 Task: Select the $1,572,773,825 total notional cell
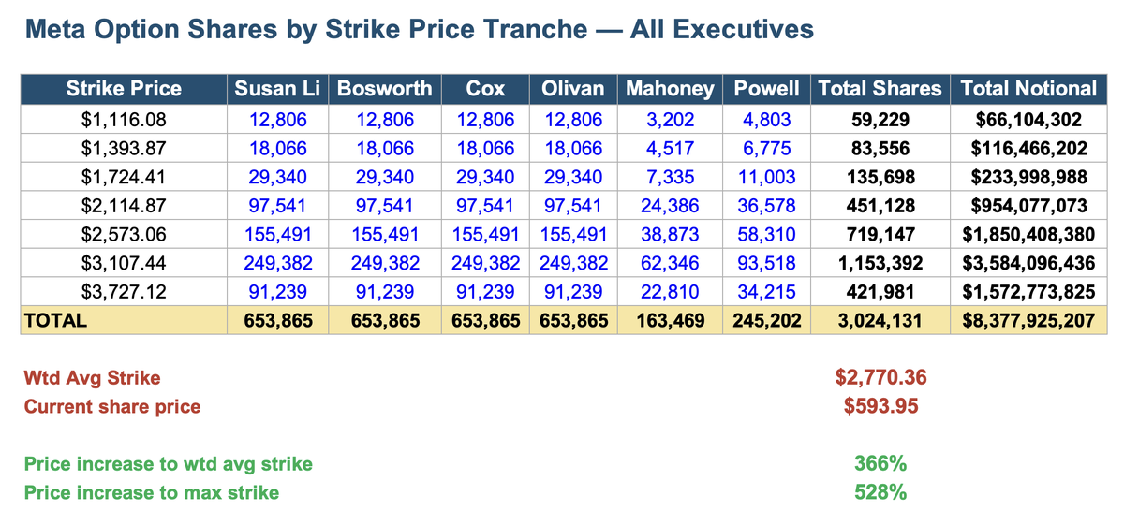click(x=1028, y=291)
